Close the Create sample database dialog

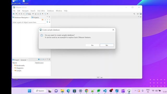pyautogui.click(x=113, y=30)
